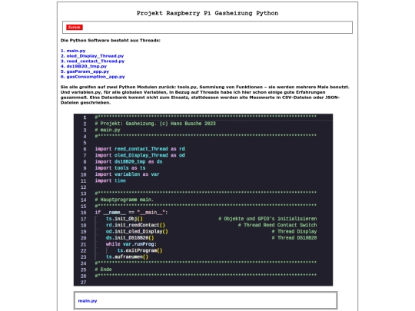Click the comment '# Thread Reed Contact Switch'
415x311 pixels.
point(277,225)
